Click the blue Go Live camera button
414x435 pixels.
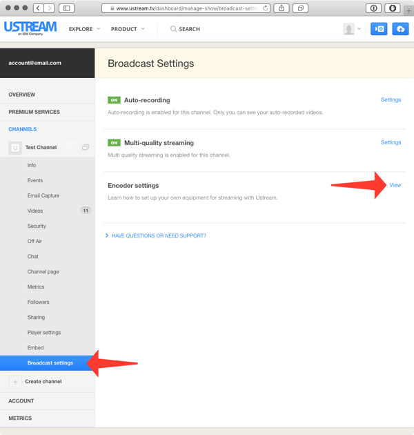(x=379, y=29)
